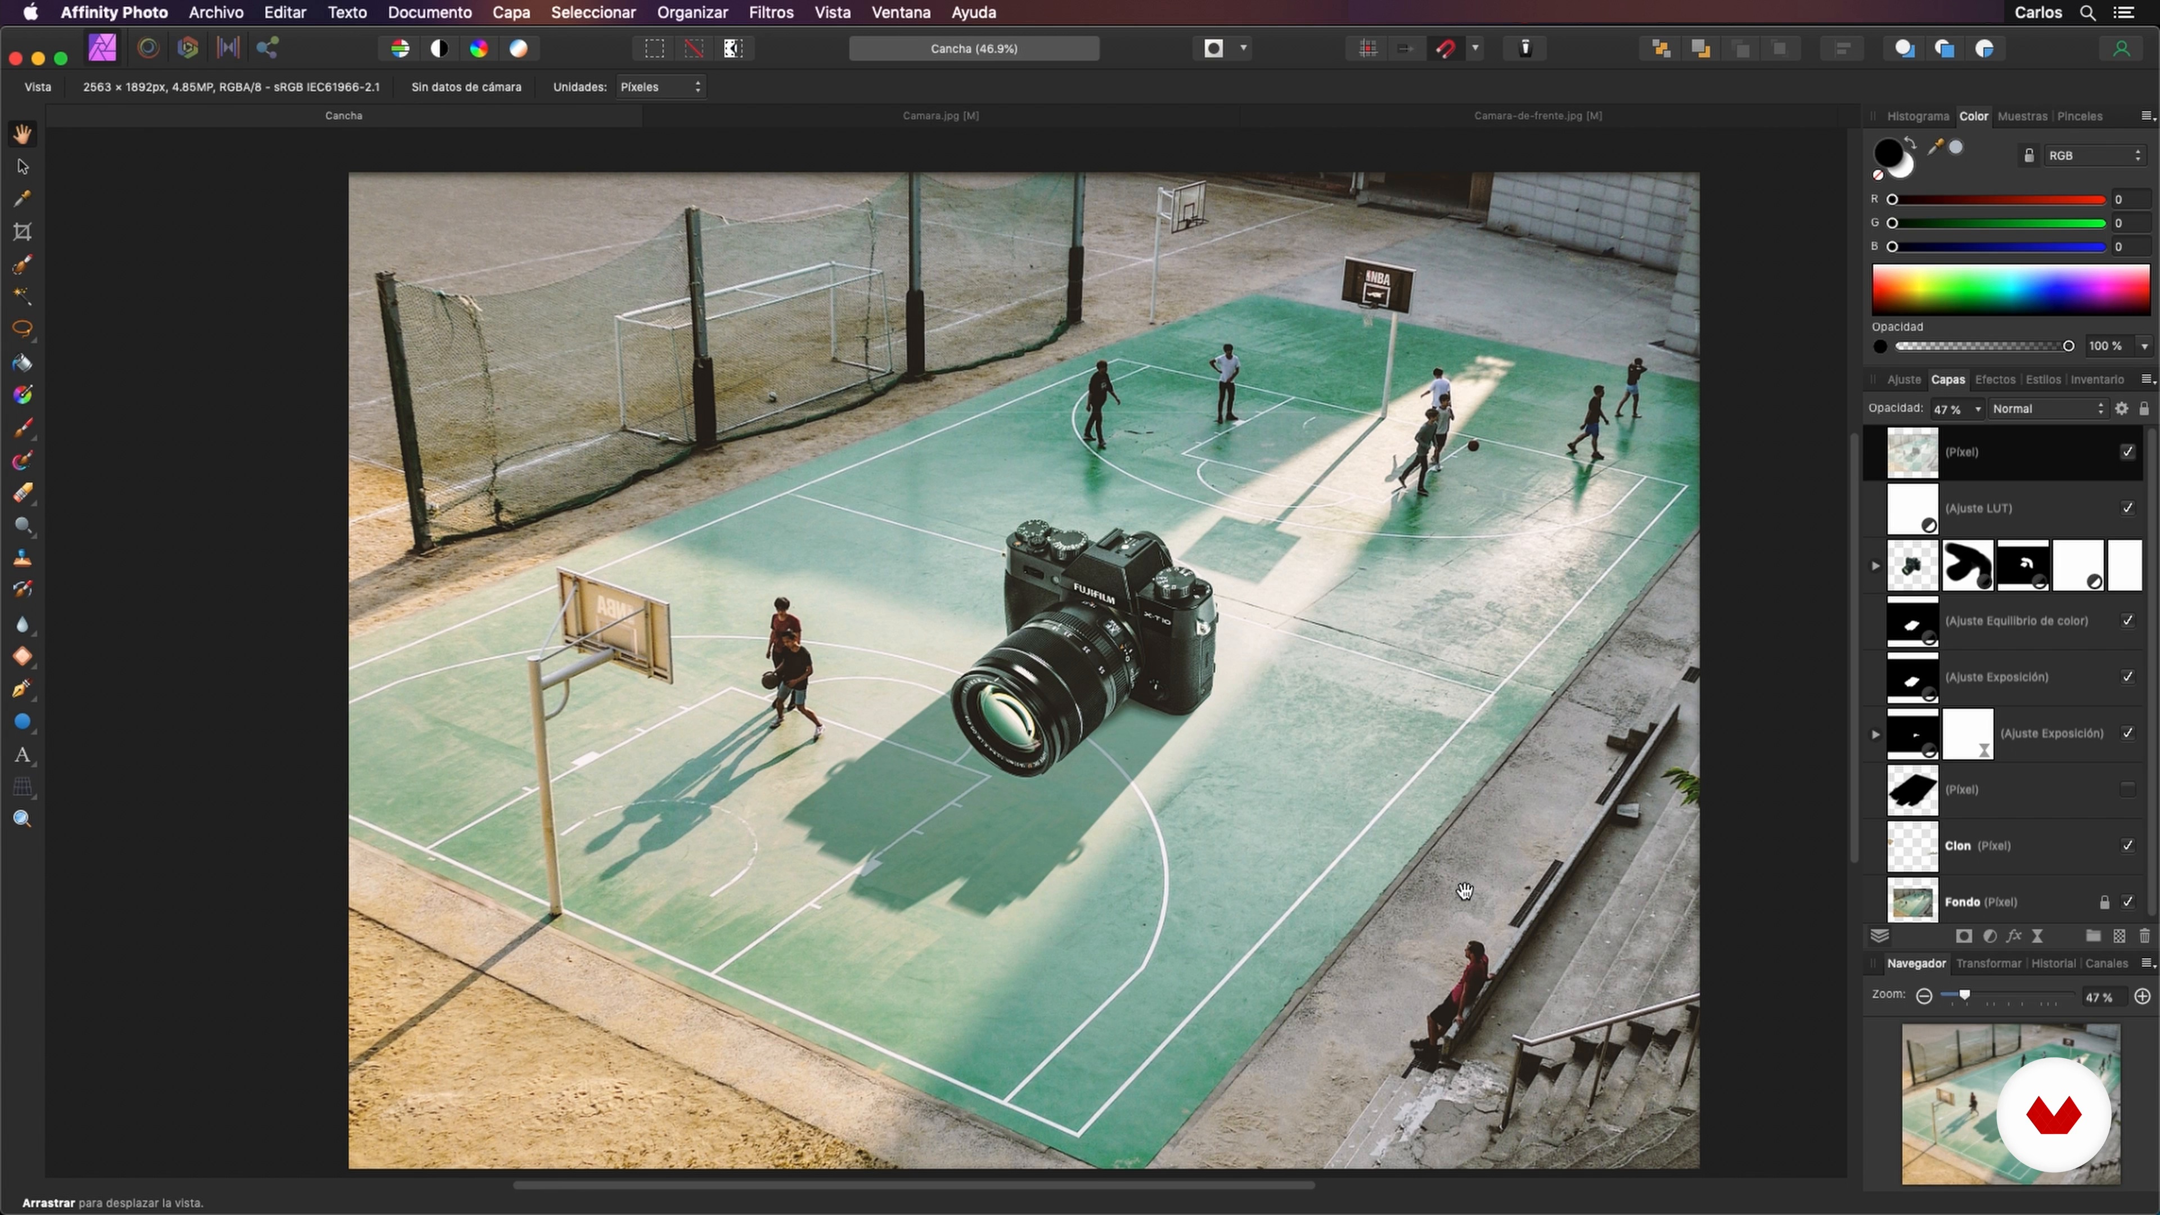Open the Normal blend mode dropdown
Viewport: 2160px width, 1215px height.
[x=2047, y=409]
